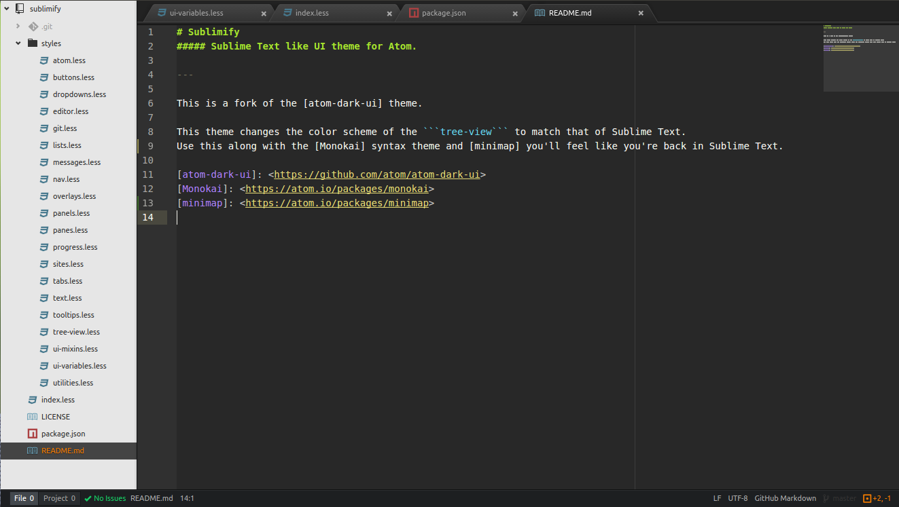Click the # Sublimify heading text
The image size is (899, 507).
point(208,32)
